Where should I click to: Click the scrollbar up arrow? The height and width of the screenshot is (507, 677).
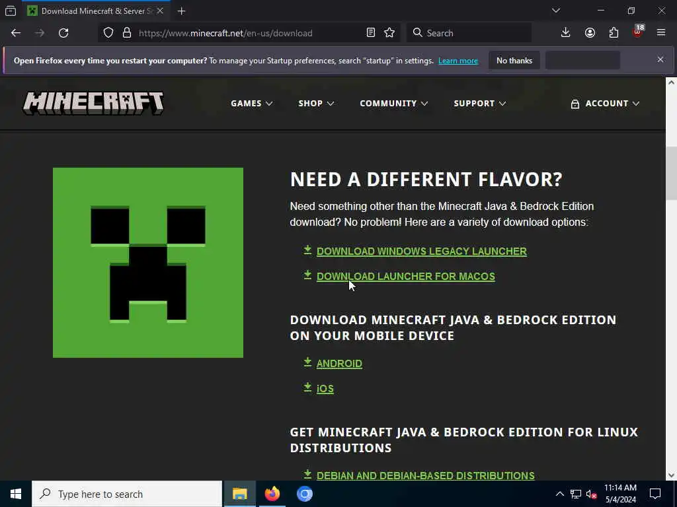tap(671, 83)
